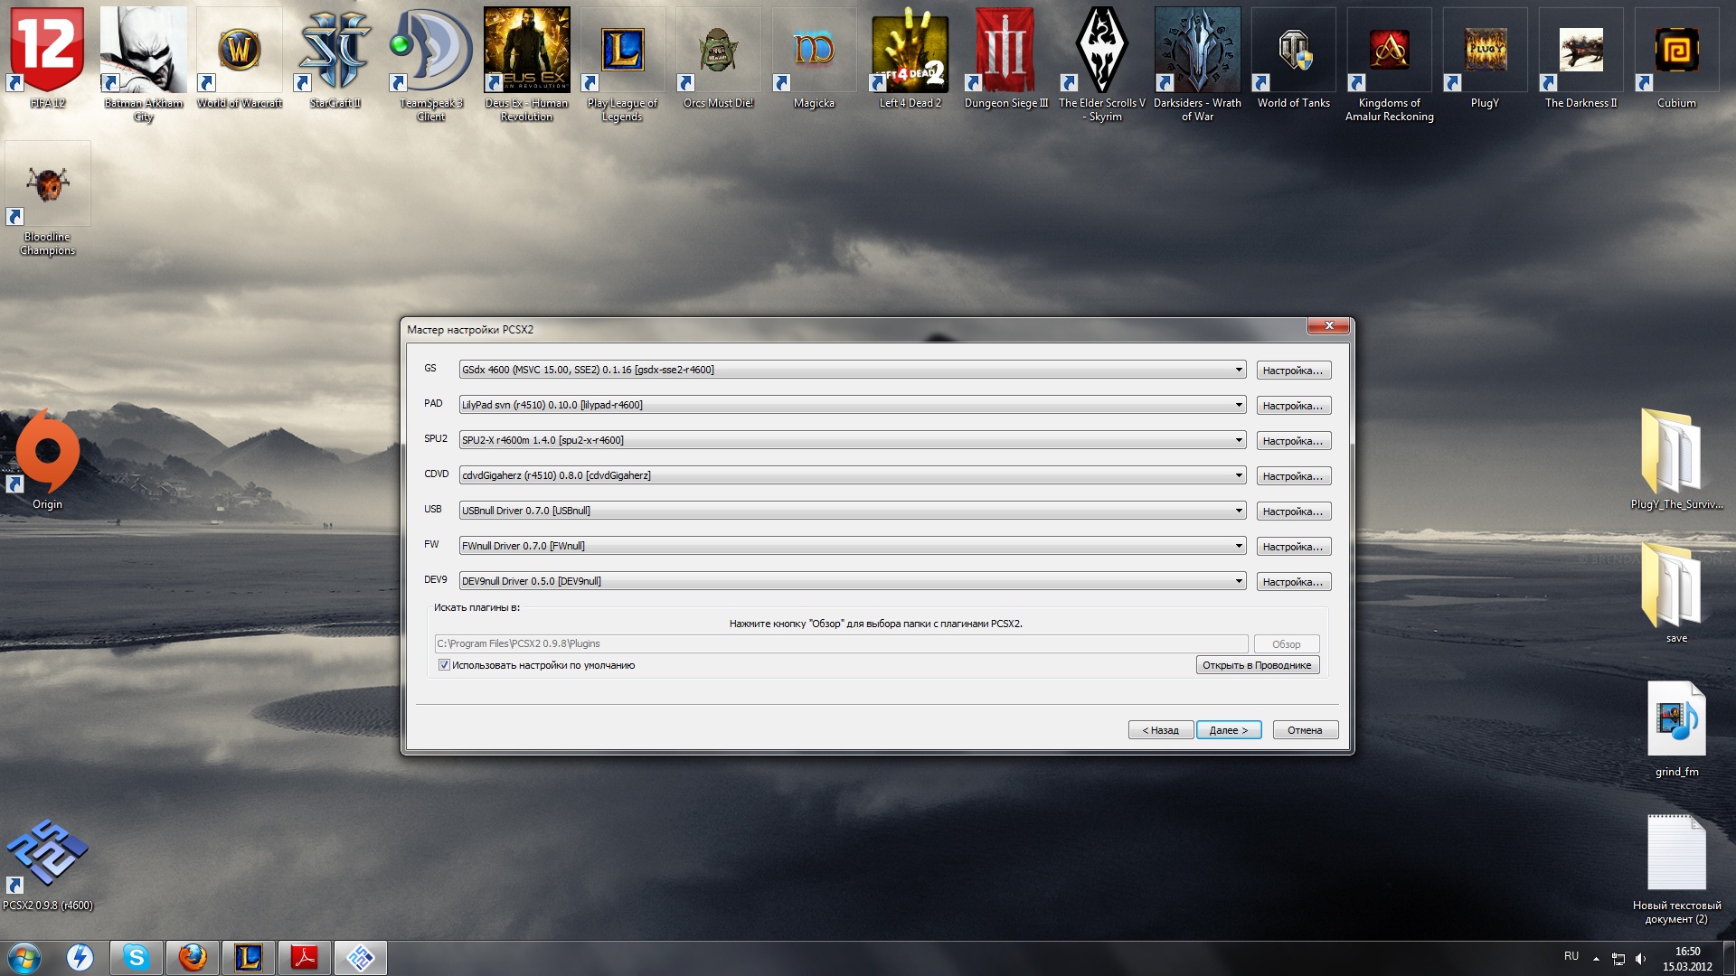Click the Skype taskbar icon

point(137,957)
